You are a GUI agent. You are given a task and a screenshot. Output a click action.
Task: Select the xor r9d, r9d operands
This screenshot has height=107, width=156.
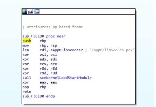(x=48, y=73)
